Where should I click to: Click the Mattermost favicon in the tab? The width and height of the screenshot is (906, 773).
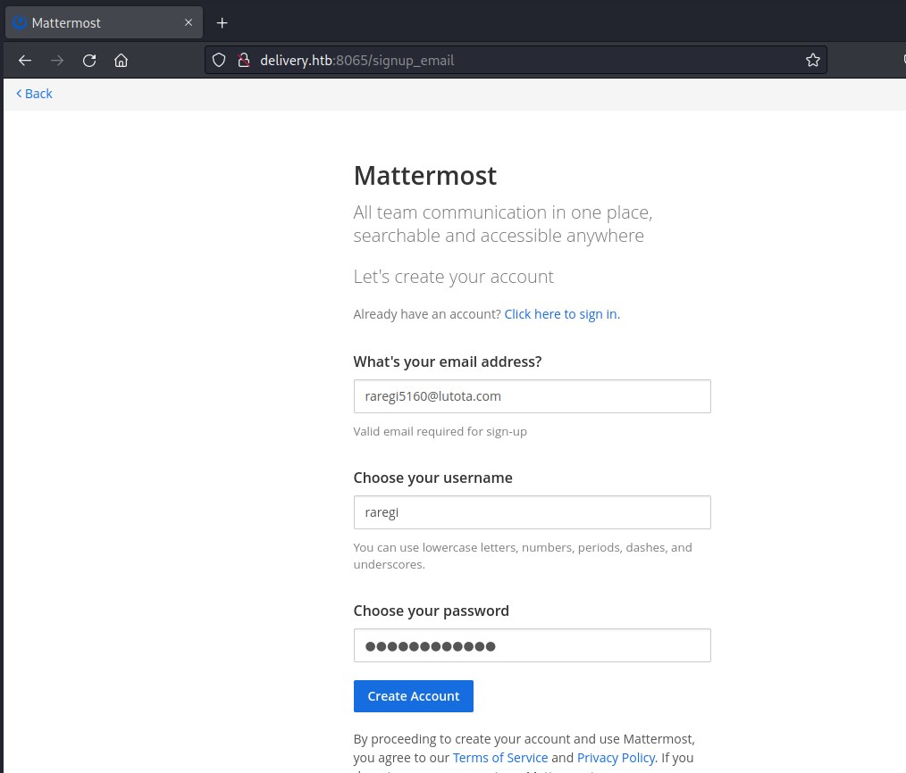click(20, 22)
